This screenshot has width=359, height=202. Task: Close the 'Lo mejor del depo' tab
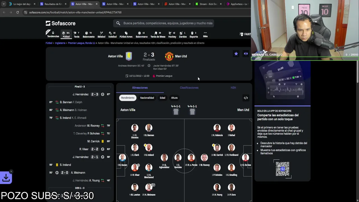pos(34,4)
